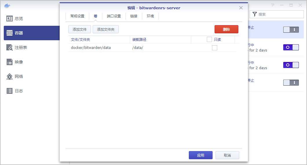Image resolution: width=307 pixels, height=165 pixels.
Task: Click the 取消 cancel button
Action: [x=227, y=155]
